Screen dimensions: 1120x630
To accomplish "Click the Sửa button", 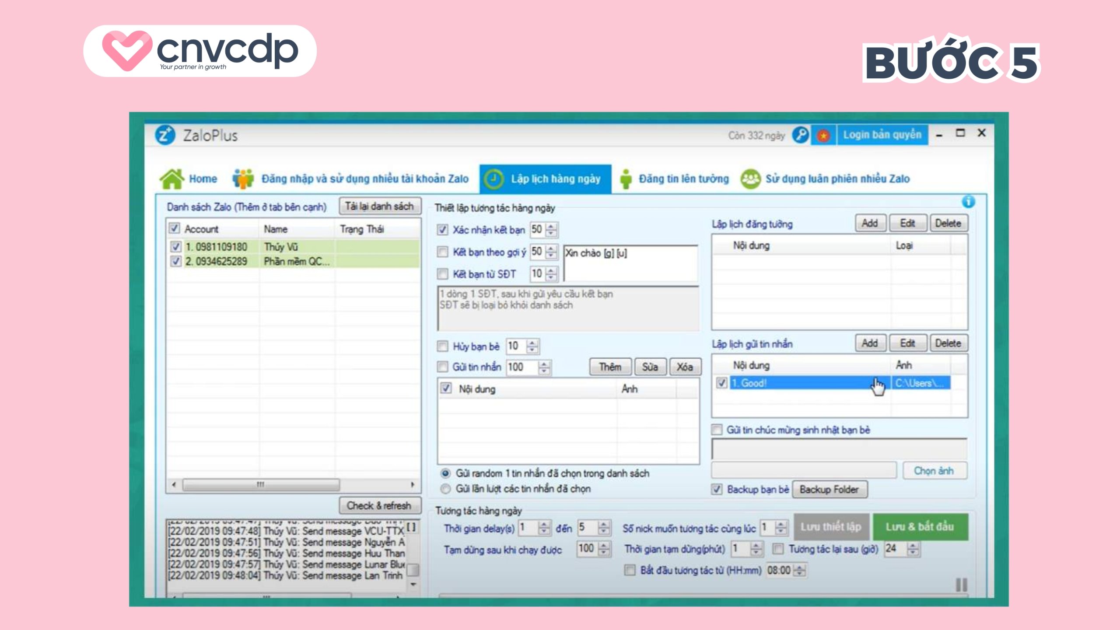I will [x=650, y=367].
